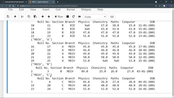Screen dimensions: 174x98
Task: Open the Help menu
Action: [100, 10]
